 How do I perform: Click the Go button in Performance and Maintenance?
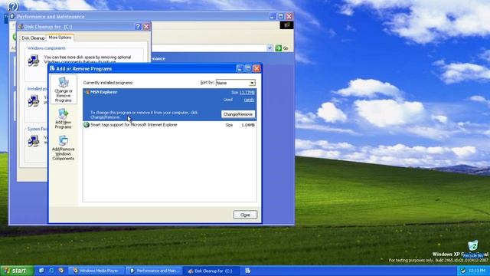tap(282, 48)
